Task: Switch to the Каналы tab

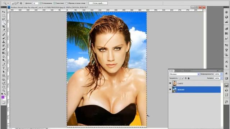Action: tap(178, 71)
